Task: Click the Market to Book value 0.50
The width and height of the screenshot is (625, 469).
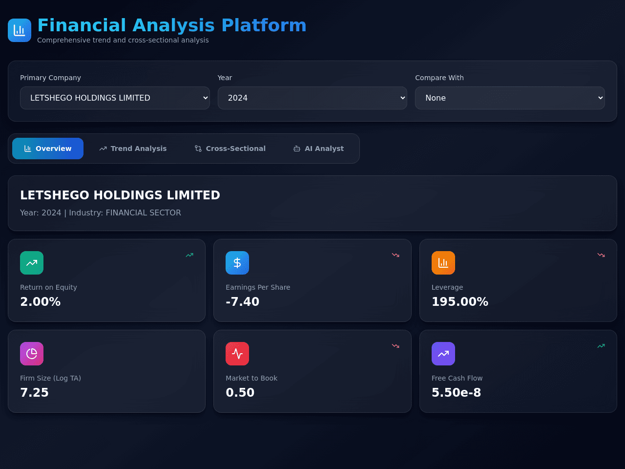Action: (240, 392)
